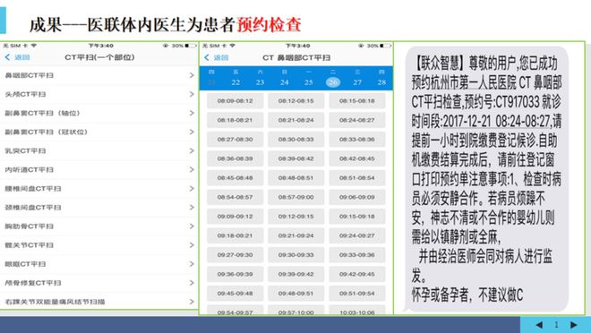This screenshot has height=333, width=591.
Task: Tap Wi-Fi icon on CT平扫(一个部位) screen
Action: coord(34,46)
